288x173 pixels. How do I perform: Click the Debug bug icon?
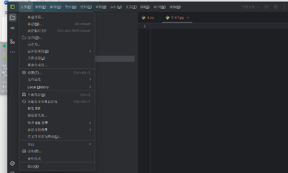tap(275, 7)
